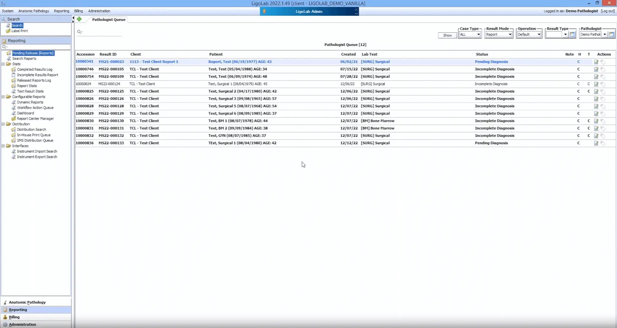Open the Billing menu
The width and height of the screenshot is (617, 328).
pyautogui.click(x=78, y=11)
